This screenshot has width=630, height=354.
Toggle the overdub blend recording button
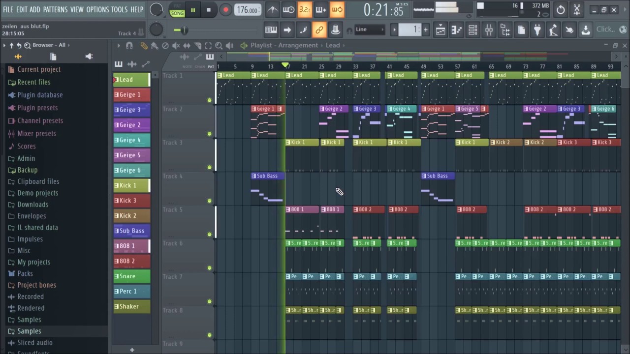pos(321,9)
